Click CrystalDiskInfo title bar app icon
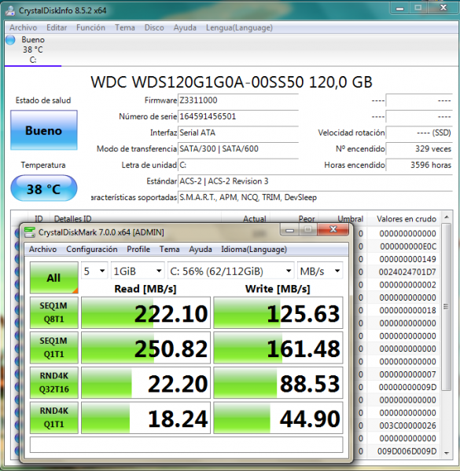The width and height of the screenshot is (460, 471). [10, 10]
